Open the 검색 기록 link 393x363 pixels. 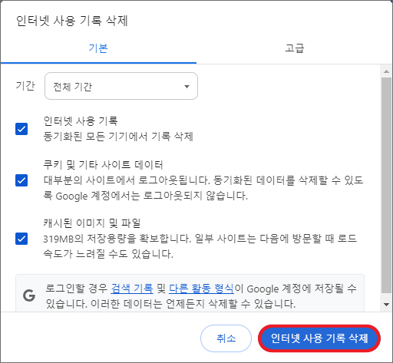132,289
